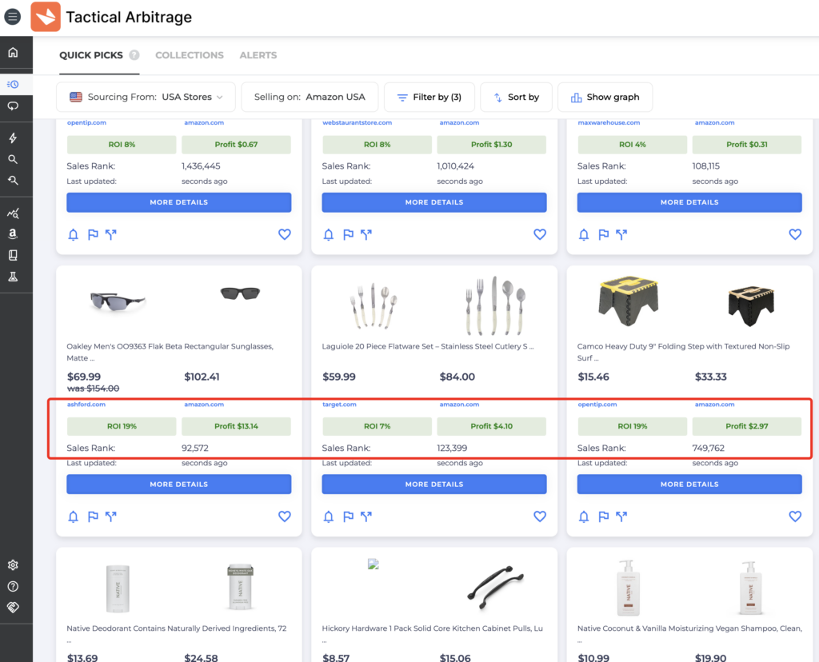Open More Details on the Profit $1.30 card
819x662 pixels.
[434, 202]
